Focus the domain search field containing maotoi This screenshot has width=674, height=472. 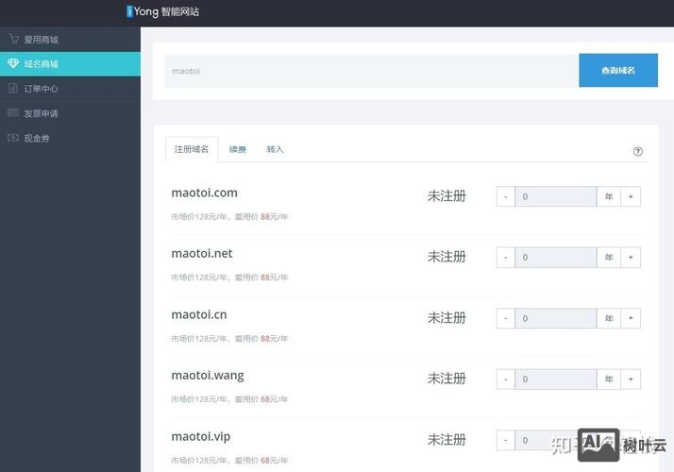pyautogui.click(x=371, y=71)
